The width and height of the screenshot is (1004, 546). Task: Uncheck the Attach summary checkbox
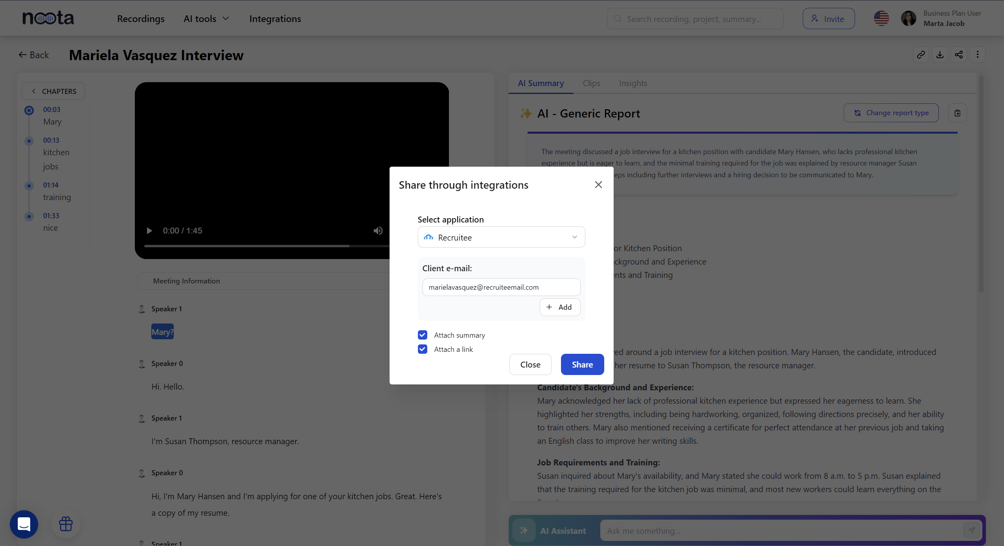[423, 335]
